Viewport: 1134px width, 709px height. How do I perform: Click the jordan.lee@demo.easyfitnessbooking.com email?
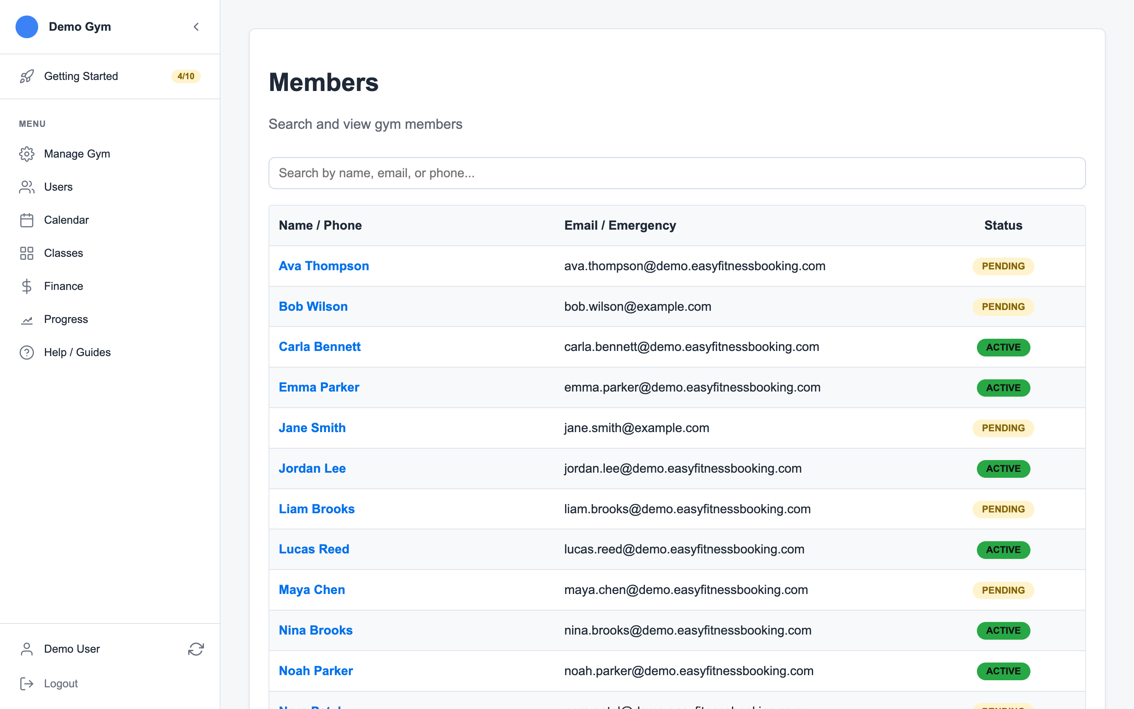[683, 468]
